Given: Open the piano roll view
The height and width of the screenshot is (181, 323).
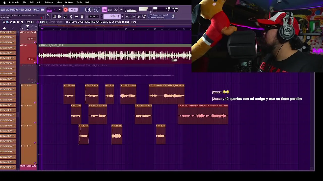Looking at the screenshot, I should pos(60,16).
